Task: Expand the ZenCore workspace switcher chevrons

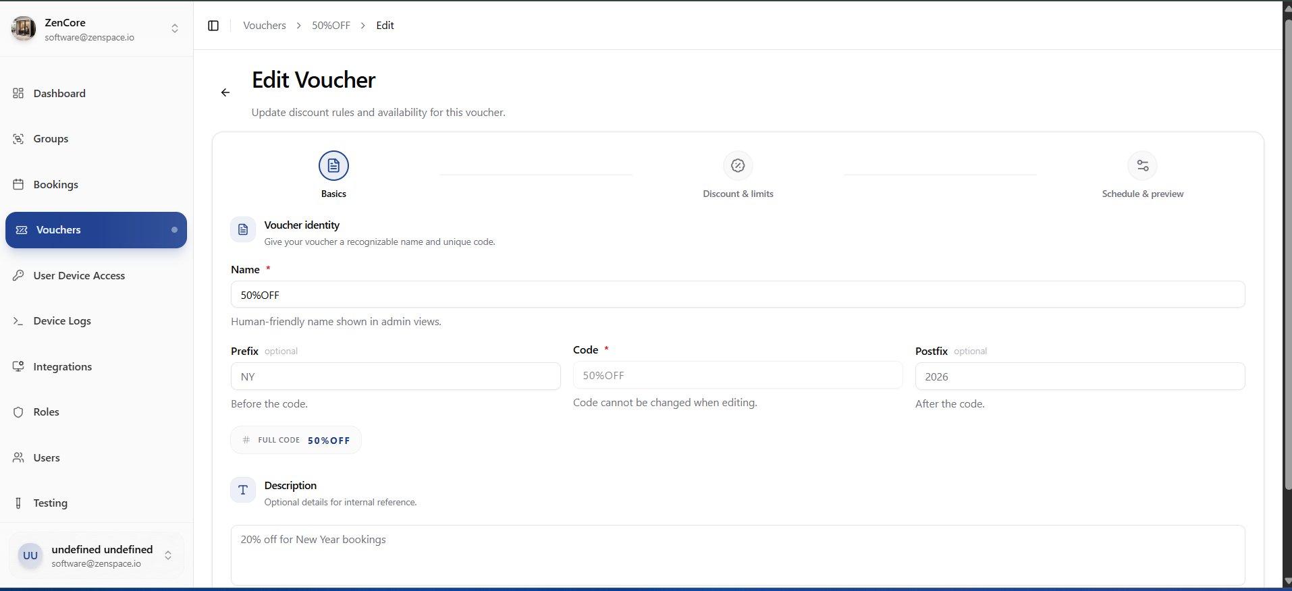Action: click(x=175, y=28)
